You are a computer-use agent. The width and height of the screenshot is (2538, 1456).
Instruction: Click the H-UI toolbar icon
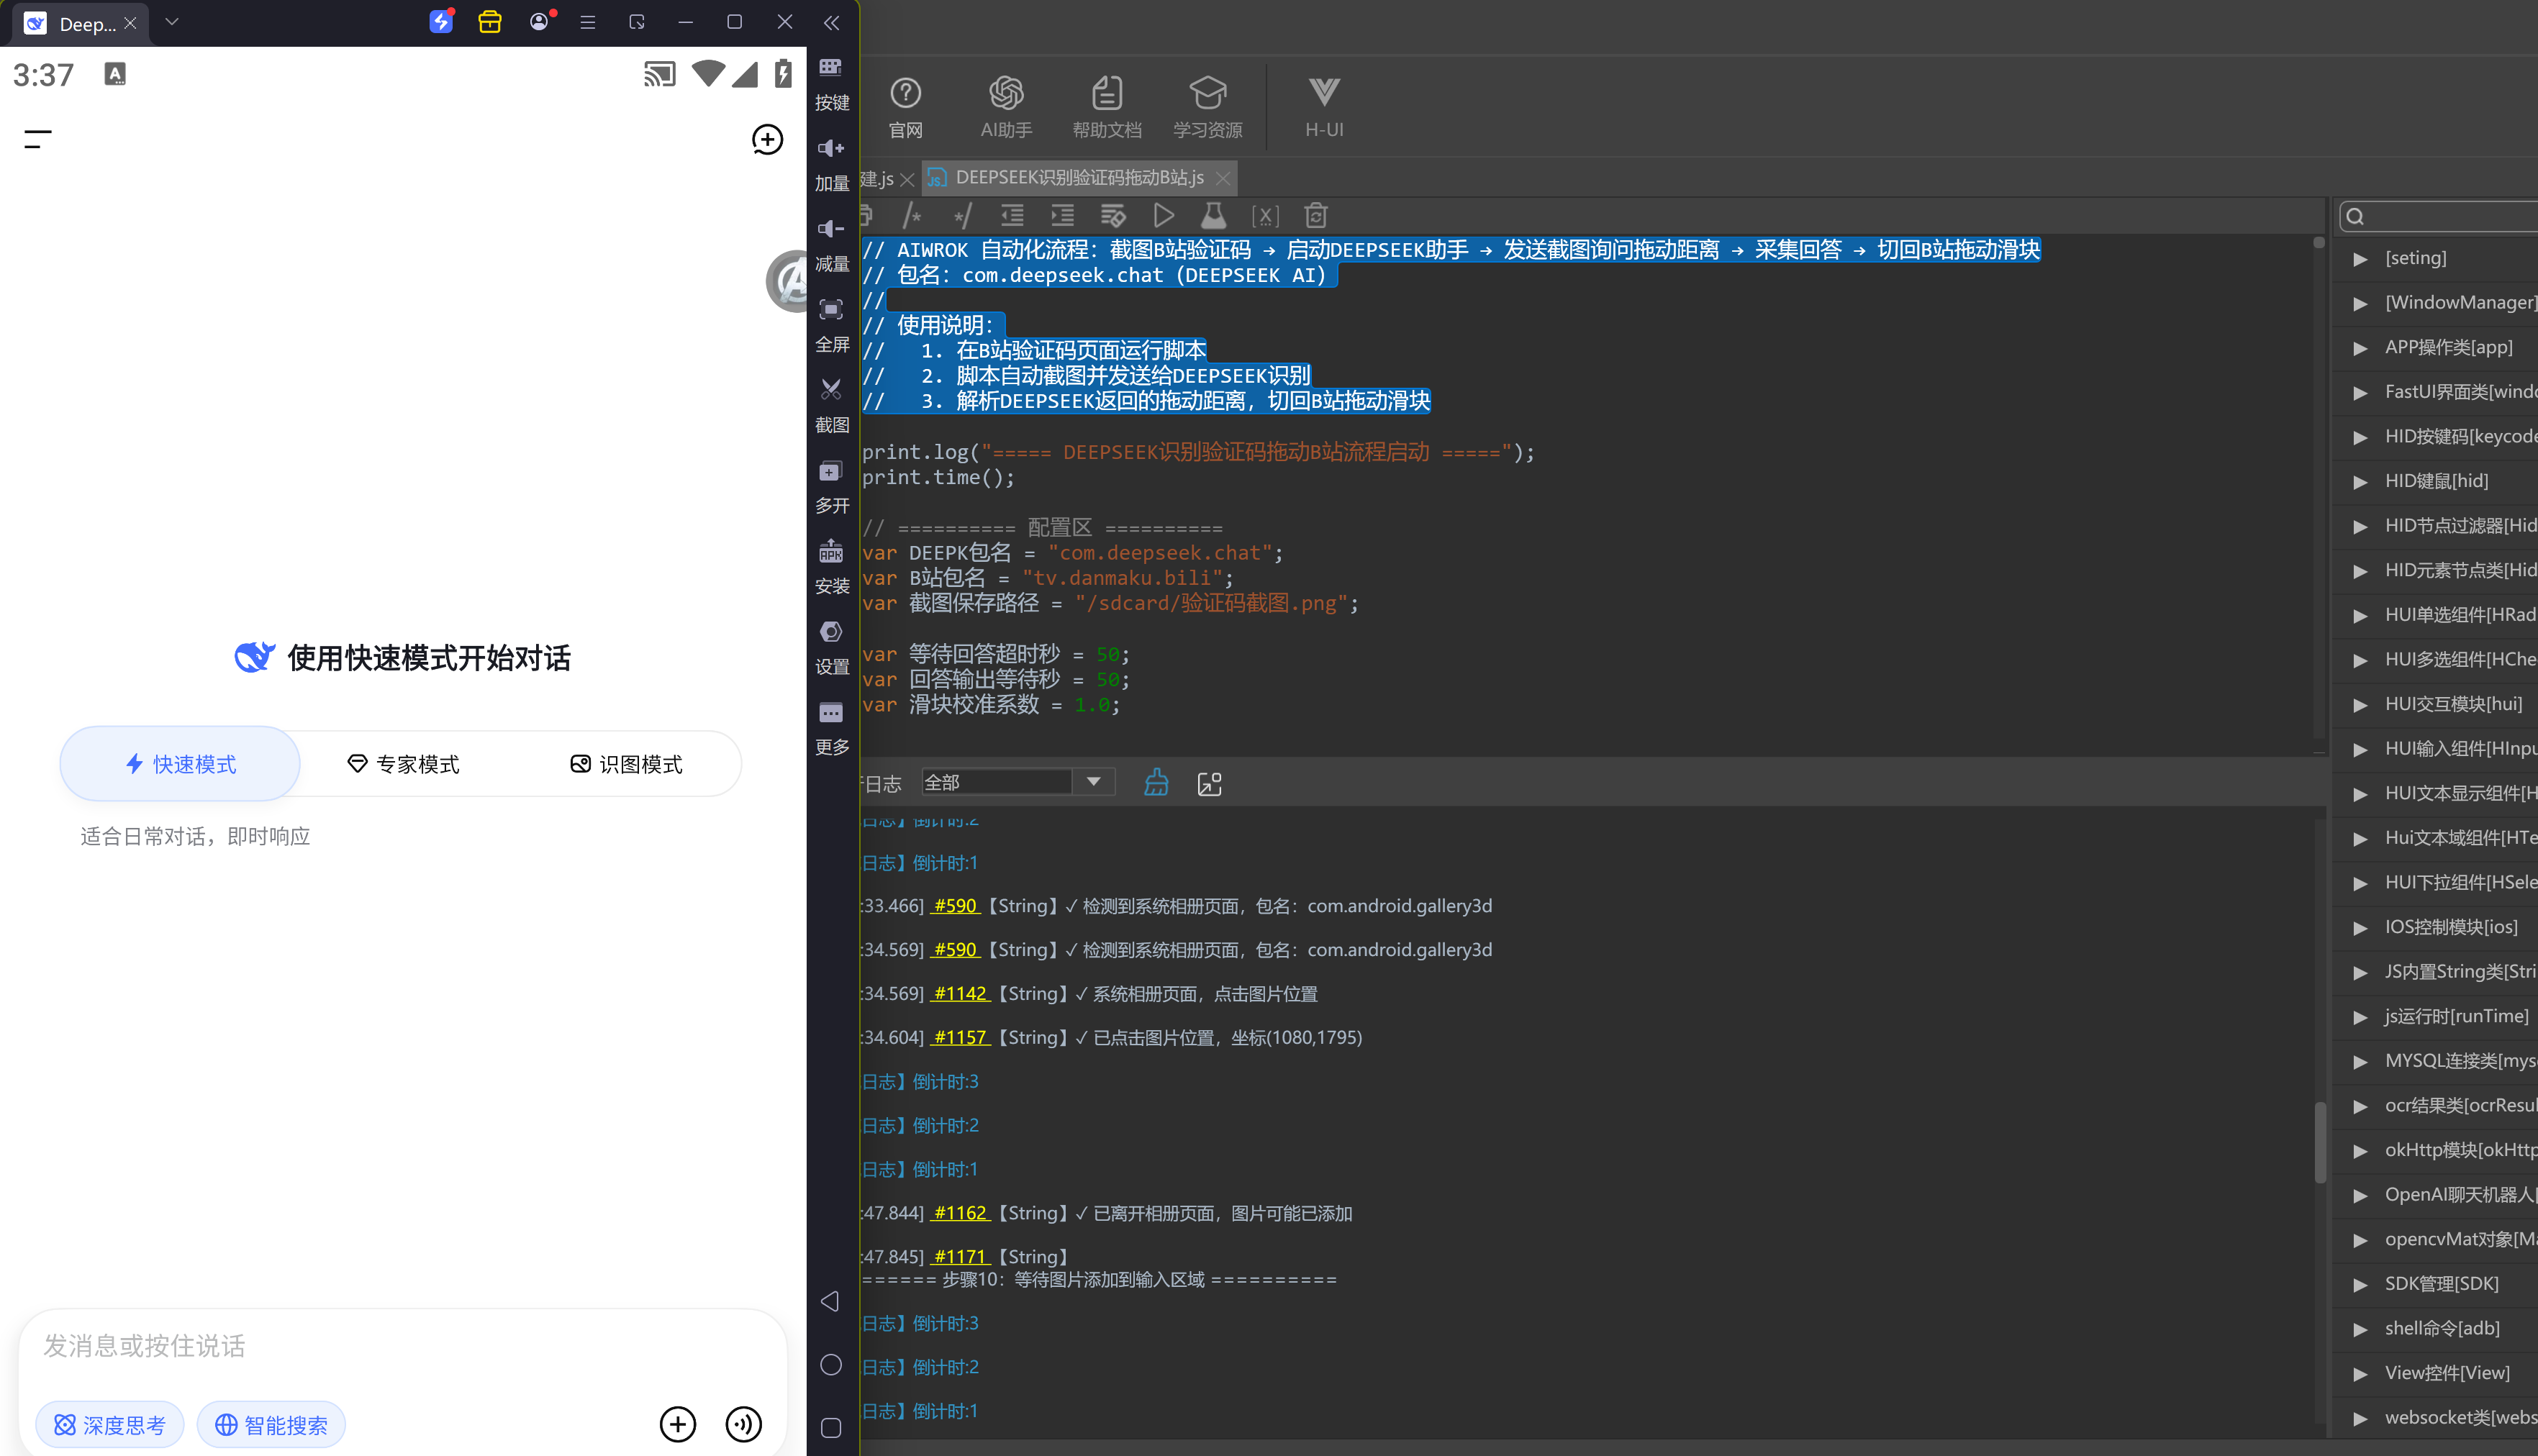tap(1324, 107)
